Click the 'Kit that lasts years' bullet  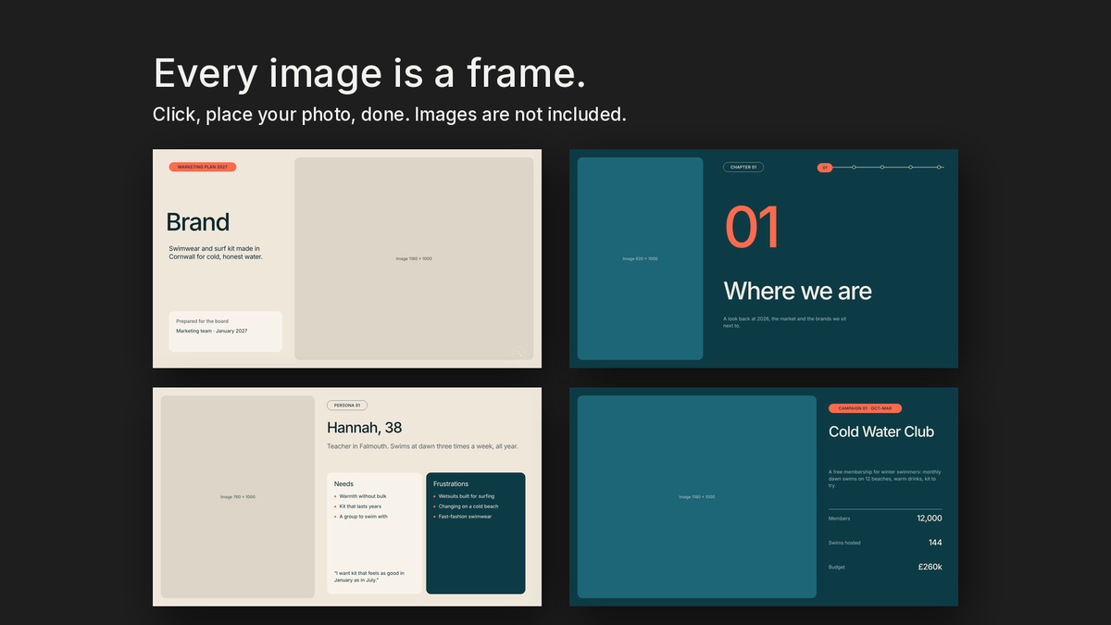point(360,506)
